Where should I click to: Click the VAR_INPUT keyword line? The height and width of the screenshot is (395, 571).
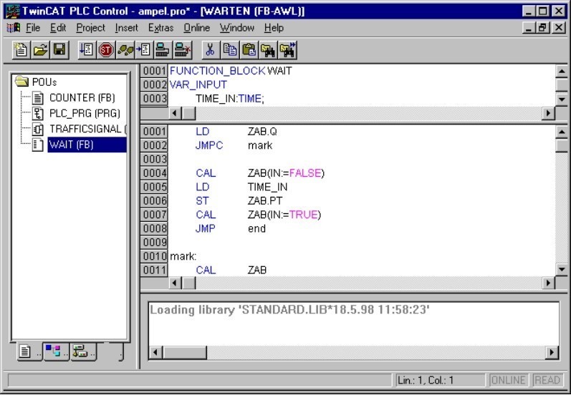pyautogui.click(x=198, y=84)
